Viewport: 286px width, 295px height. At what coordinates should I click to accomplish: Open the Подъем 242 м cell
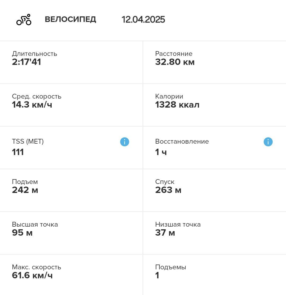point(71,190)
